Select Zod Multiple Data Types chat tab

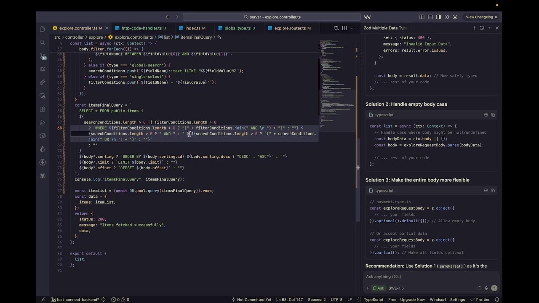(x=385, y=28)
